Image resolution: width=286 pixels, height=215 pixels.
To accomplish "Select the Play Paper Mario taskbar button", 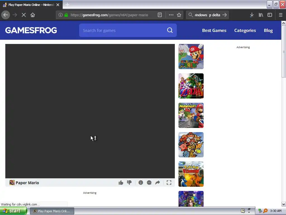I will tap(52, 211).
